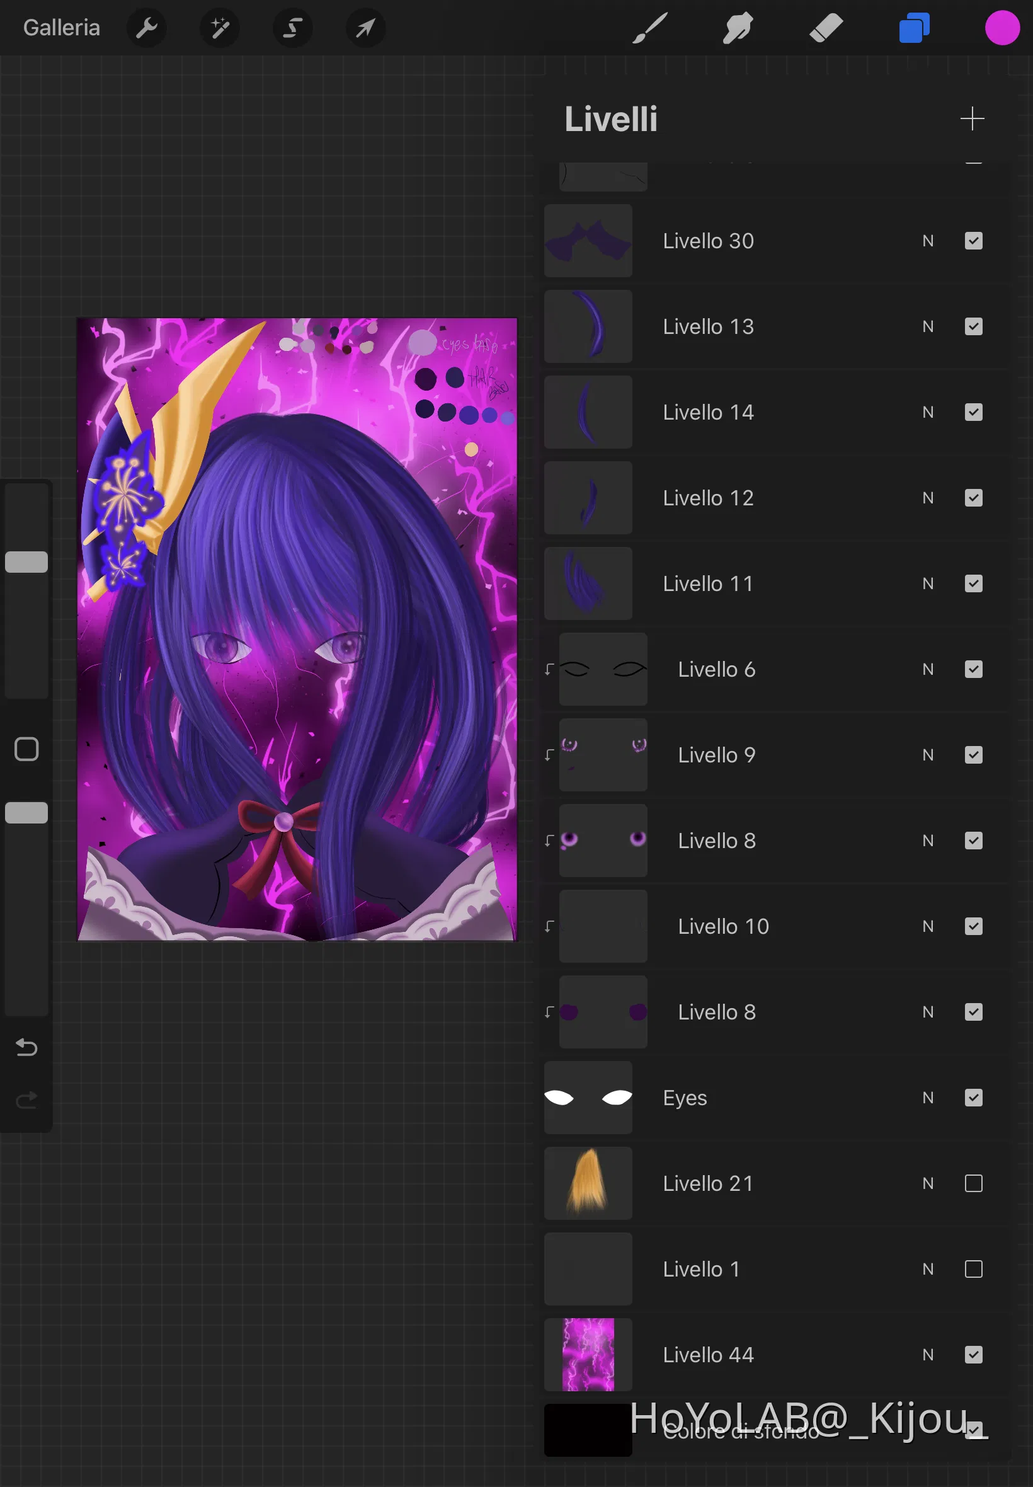Image resolution: width=1033 pixels, height=1487 pixels.
Task: Select the Eraser tool
Action: pyautogui.click(x=826, y=28)
